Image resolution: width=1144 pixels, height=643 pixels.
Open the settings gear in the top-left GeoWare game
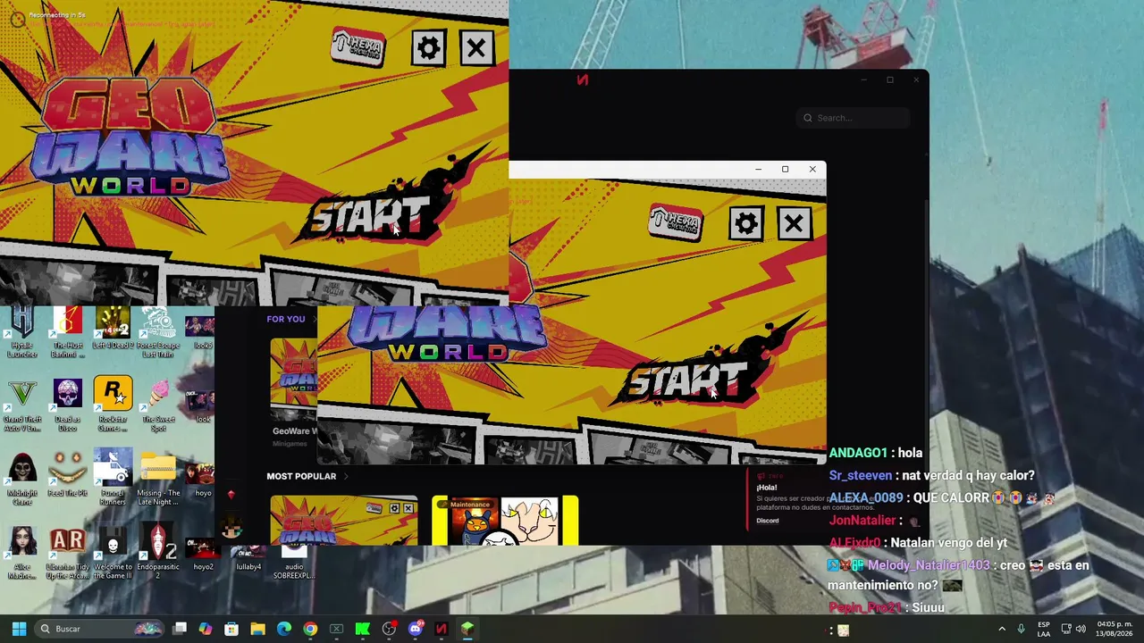coord(429,48)
